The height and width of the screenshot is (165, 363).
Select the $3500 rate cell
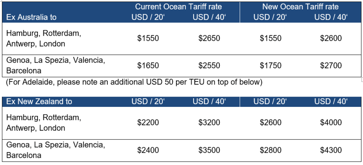[209, 150]
